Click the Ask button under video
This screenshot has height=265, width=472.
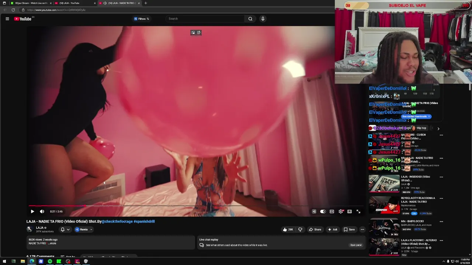(333, 230)
